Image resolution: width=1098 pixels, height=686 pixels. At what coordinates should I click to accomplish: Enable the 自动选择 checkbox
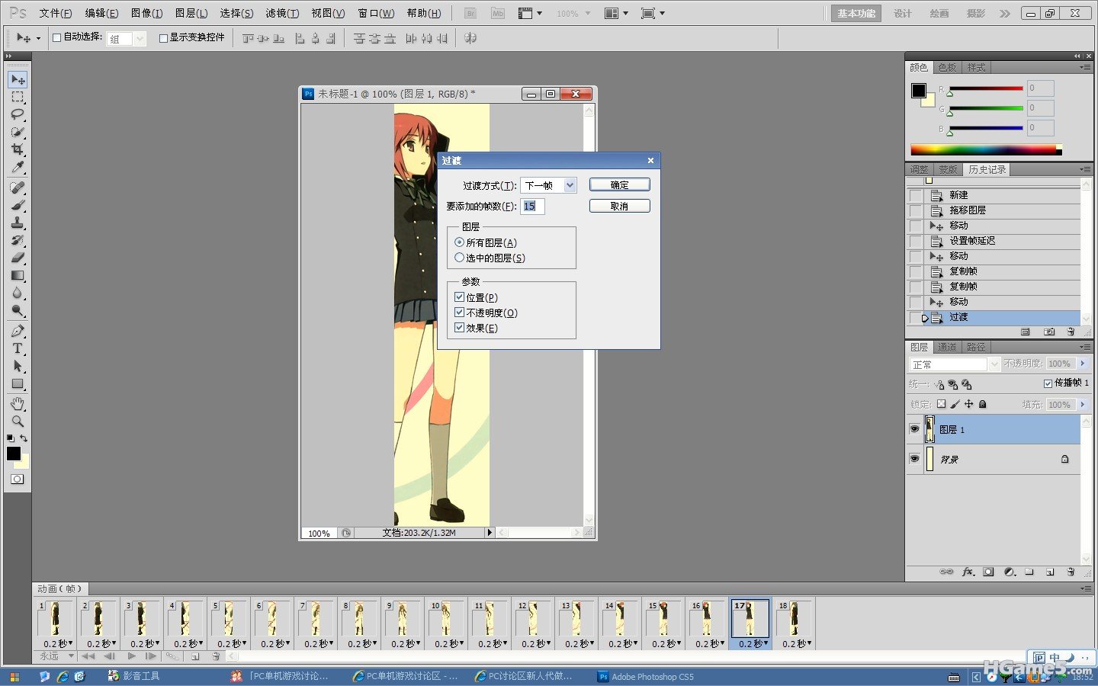56,37
